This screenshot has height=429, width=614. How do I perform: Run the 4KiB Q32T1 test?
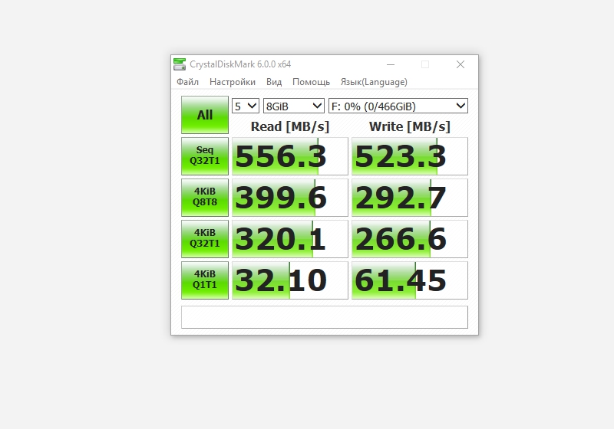click(x=205, y=239)
